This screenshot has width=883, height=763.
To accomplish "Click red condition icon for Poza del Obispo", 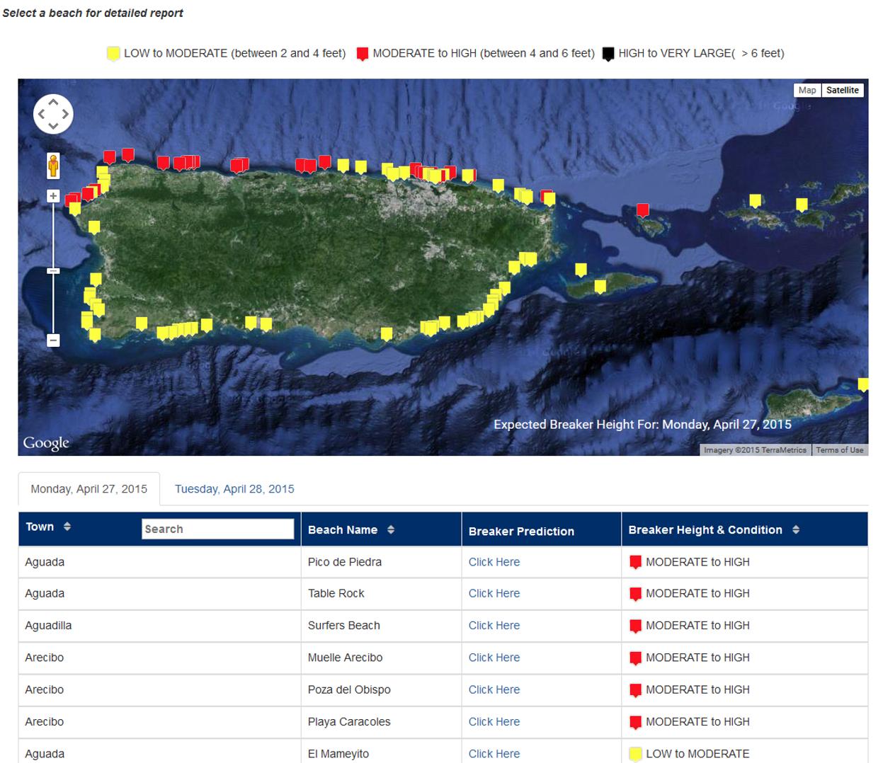I will click(x=635, y=690).
